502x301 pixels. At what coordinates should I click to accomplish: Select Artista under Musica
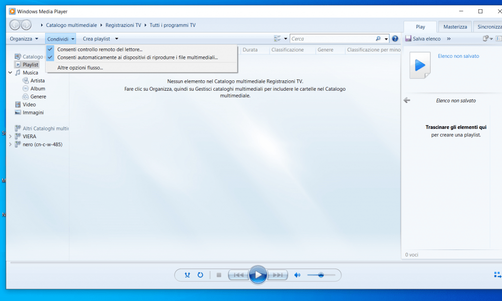(x=37, y=81)
